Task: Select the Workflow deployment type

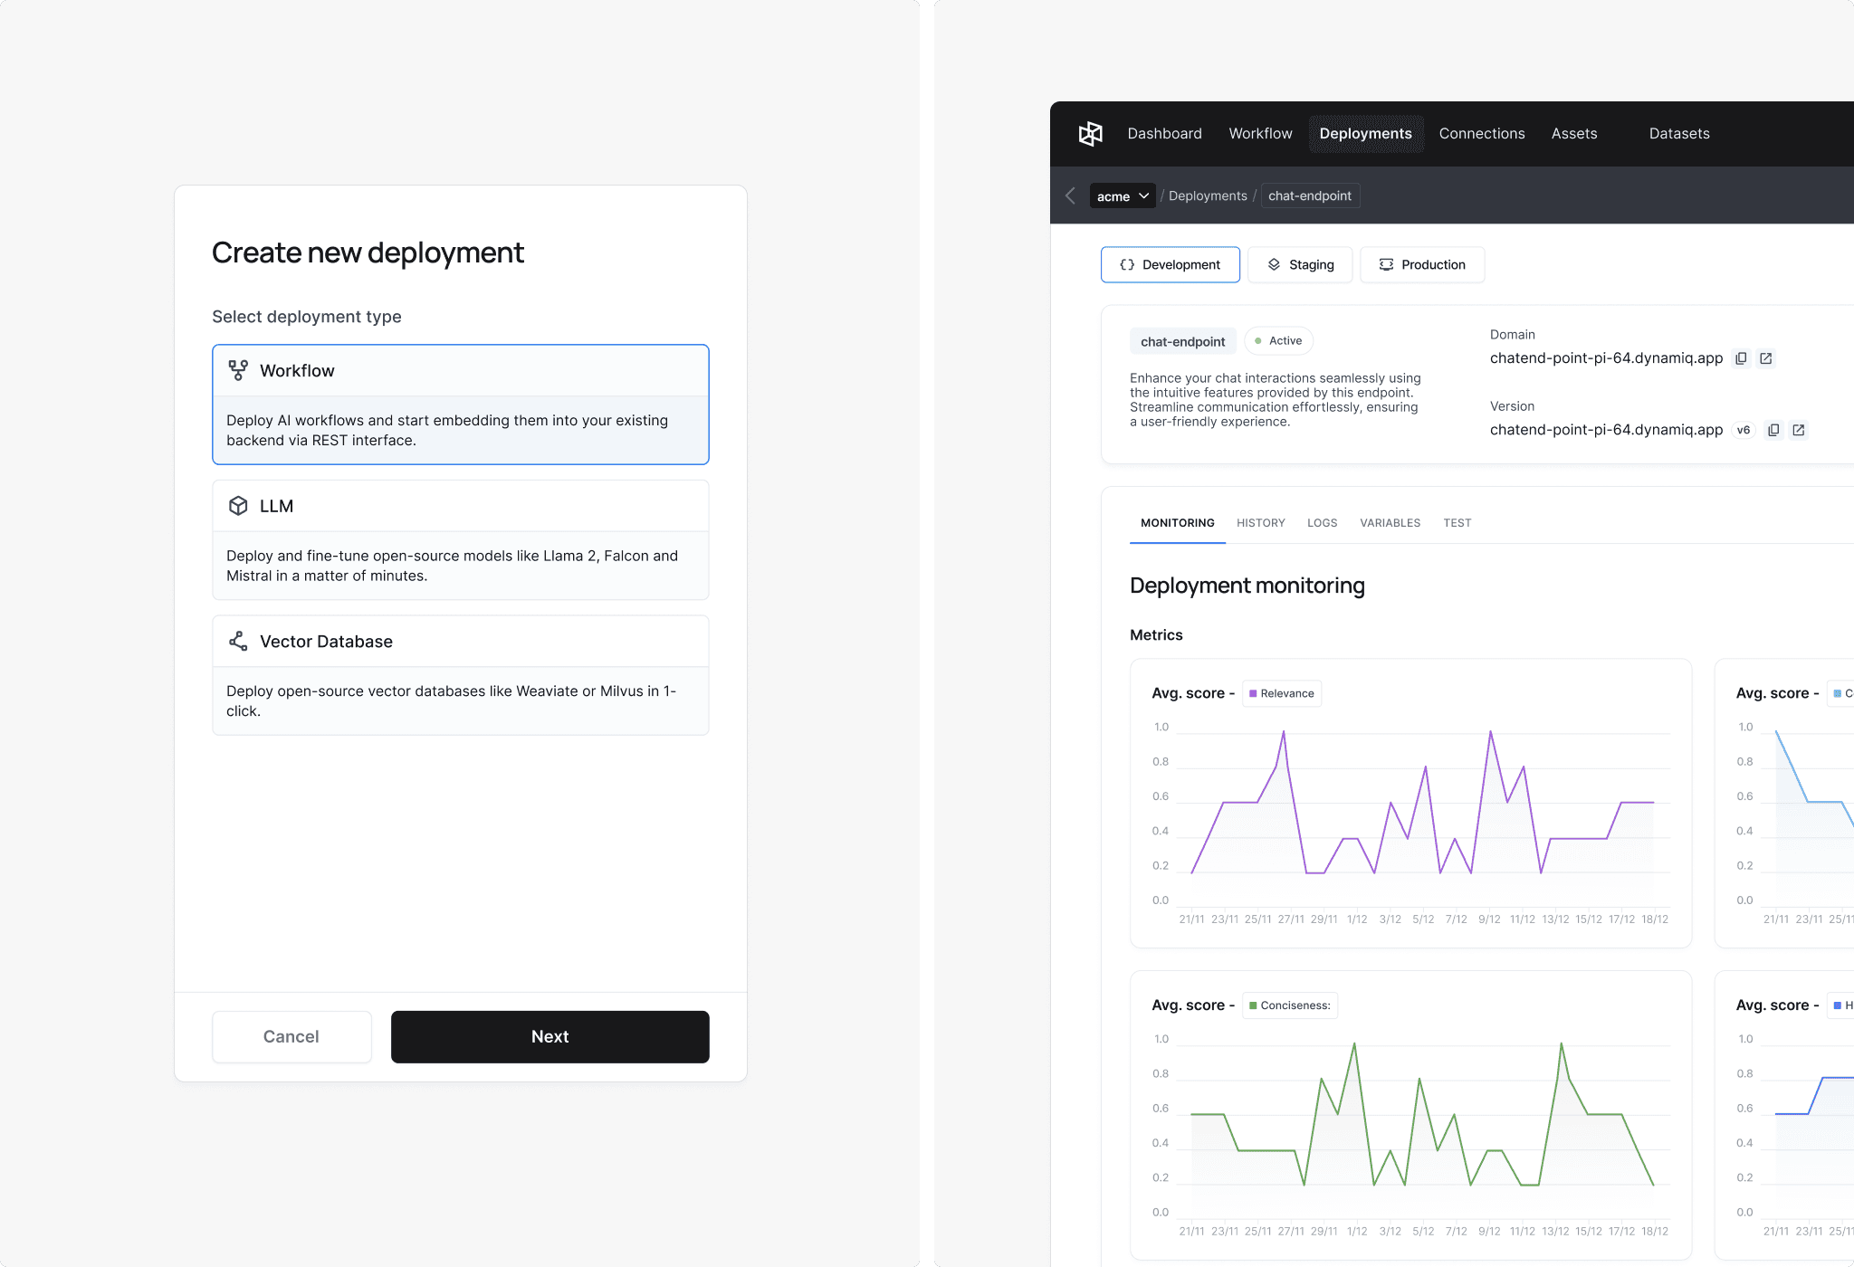Action: tap(460, 404)
